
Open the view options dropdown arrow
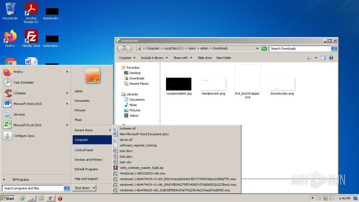point(316,58)
